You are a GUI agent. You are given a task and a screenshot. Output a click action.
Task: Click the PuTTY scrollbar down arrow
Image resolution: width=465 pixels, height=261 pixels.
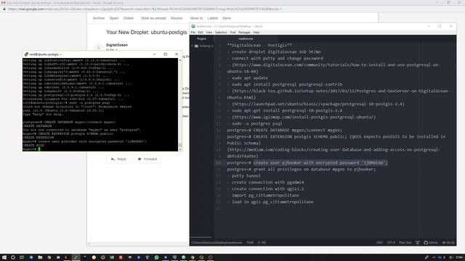(180, 149)
